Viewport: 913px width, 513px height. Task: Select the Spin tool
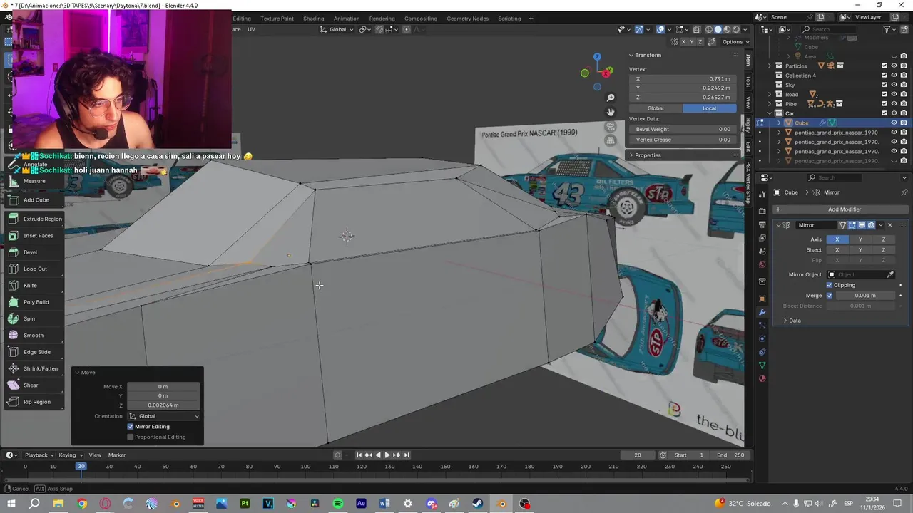pos(34,318)
